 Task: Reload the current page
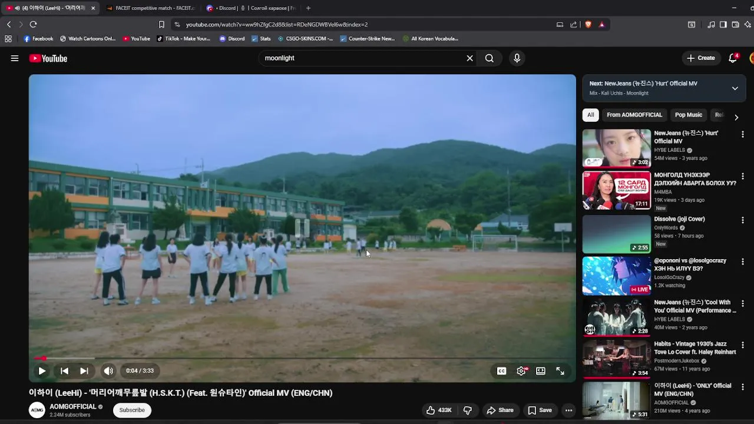point(33,24)
